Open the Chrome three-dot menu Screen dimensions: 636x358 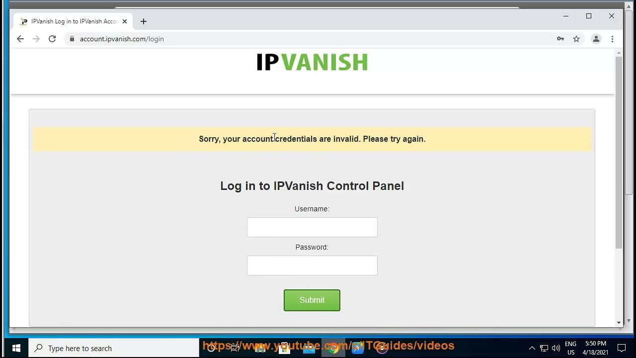tap(612, 39)
